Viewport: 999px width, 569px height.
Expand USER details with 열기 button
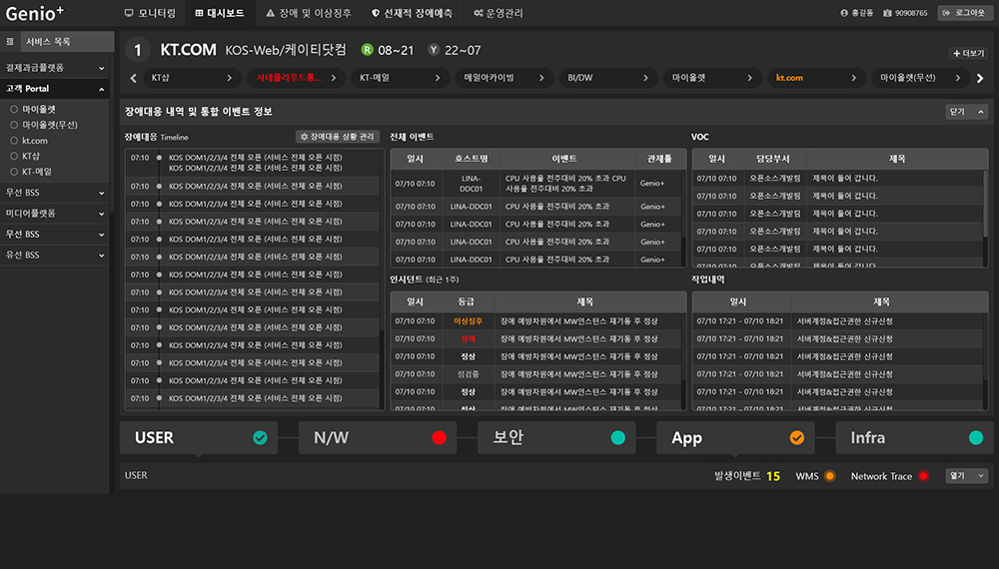(966, 475)
